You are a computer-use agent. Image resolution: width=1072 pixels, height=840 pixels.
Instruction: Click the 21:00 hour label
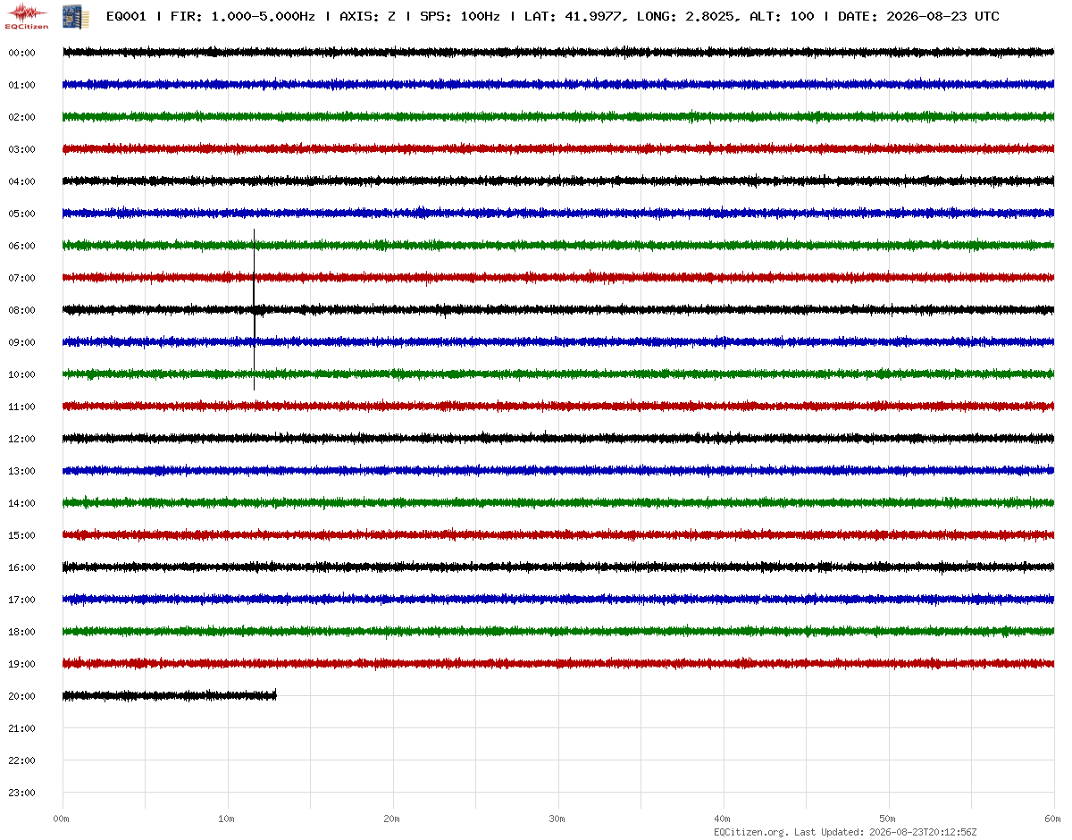coord(21,728)
